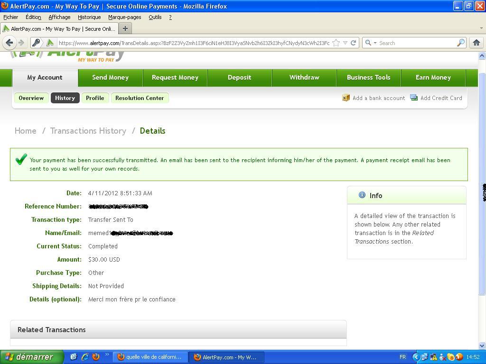Click Add a bank account link

pos(379,98)
